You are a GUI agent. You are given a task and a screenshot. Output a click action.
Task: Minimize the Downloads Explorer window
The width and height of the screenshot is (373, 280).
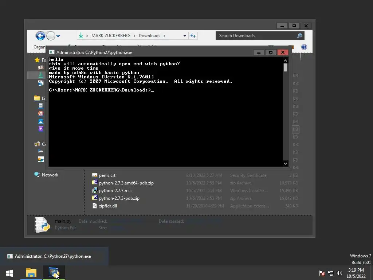pos(282,26)
